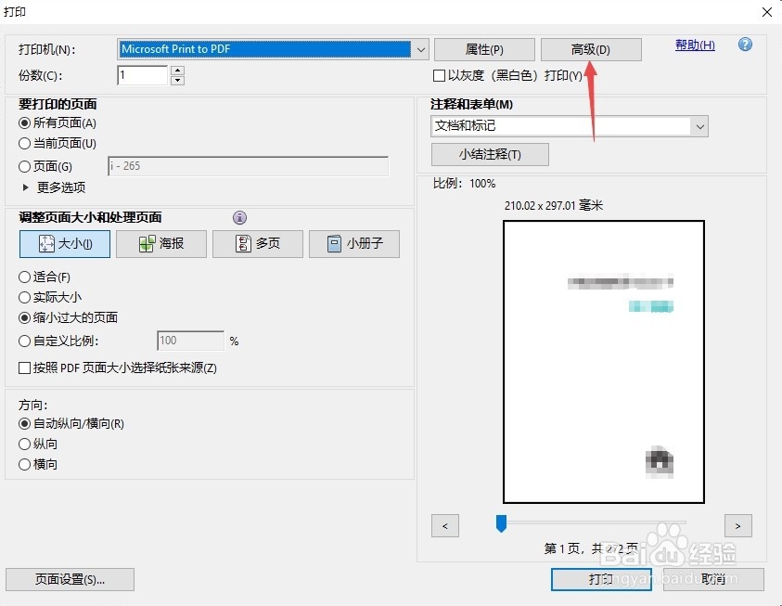This screenshot has height=606, width=782.
Task: Select the 大小 (Size) scaling mode icon
Action: (x=64, y=243)
